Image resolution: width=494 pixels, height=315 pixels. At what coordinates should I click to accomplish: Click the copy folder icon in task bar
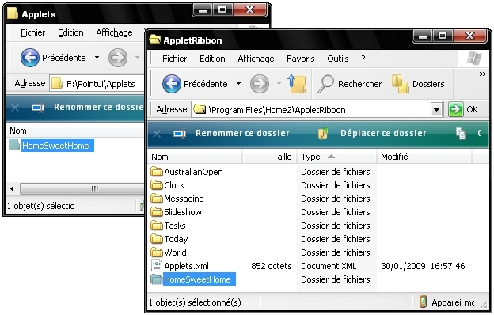[461, 133]
